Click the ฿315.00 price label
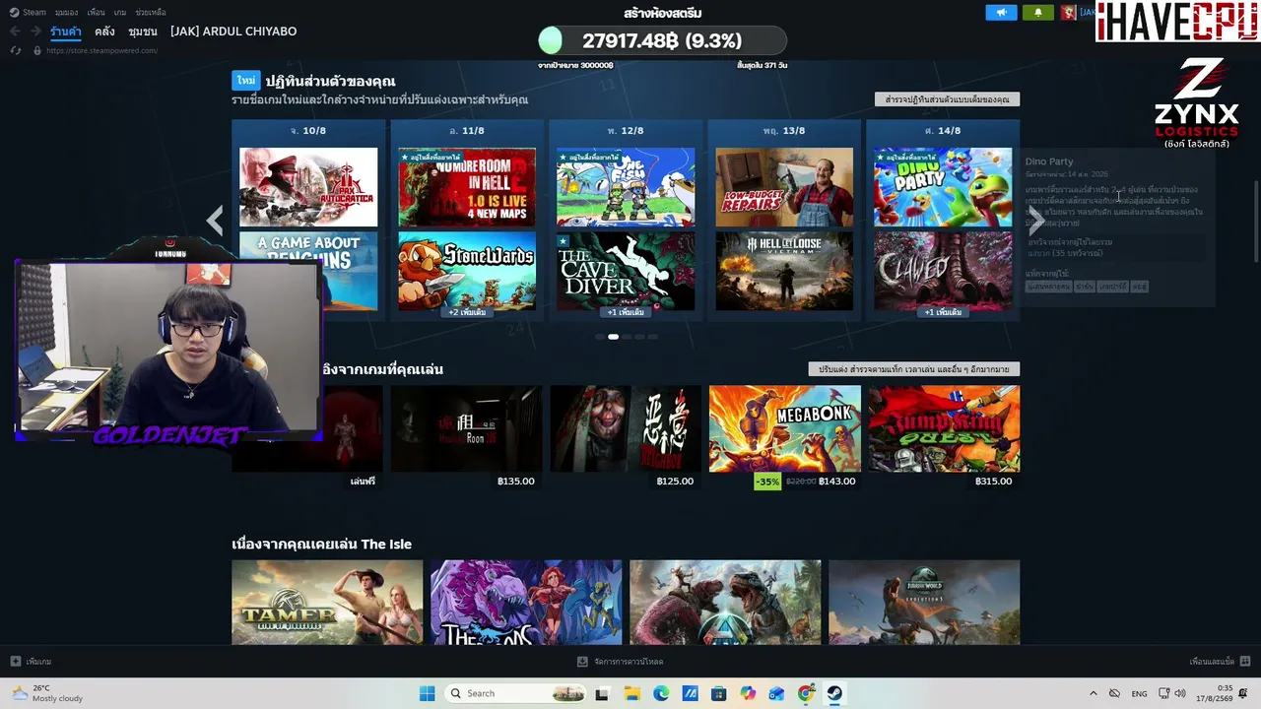This screenshot has width=1261, height=709. tap(993, 482)
